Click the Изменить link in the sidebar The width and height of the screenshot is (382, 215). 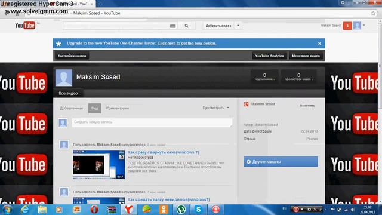pyautogui.click(x=307, y=106)
